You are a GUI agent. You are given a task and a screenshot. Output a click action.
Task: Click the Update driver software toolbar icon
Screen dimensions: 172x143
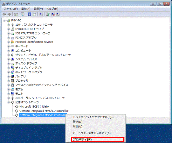click(x=48, y=14)
